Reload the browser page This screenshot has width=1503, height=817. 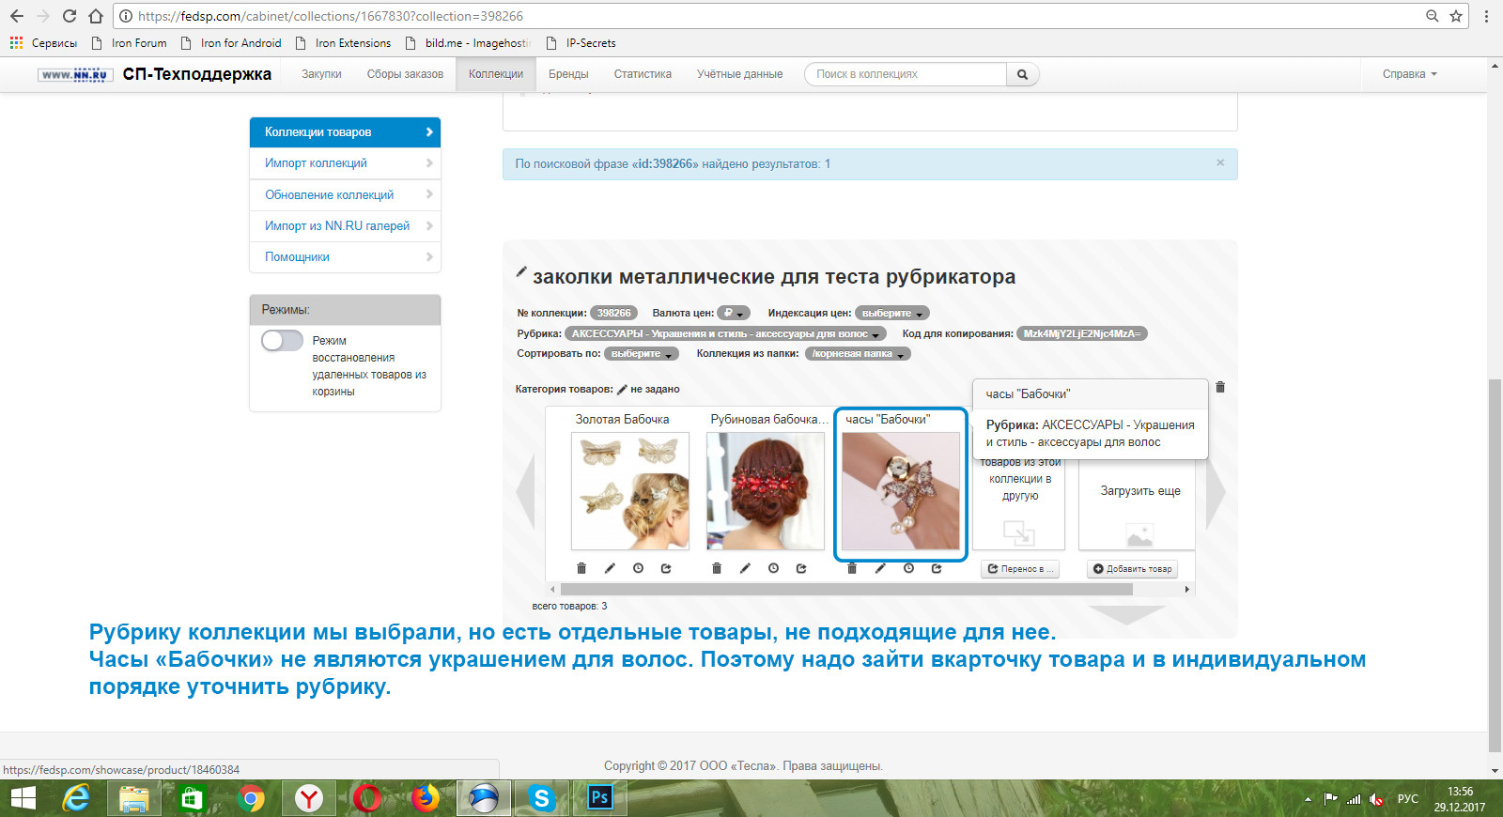pyautogui.click(x=70, y=16)
